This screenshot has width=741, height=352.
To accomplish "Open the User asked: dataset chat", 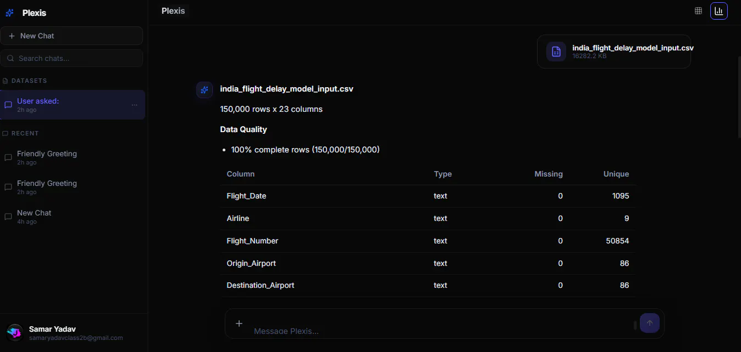I will 73,105.
